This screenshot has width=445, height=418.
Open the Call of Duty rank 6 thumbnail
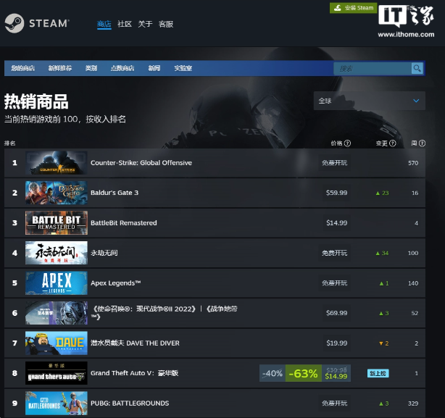coord(57,313)
